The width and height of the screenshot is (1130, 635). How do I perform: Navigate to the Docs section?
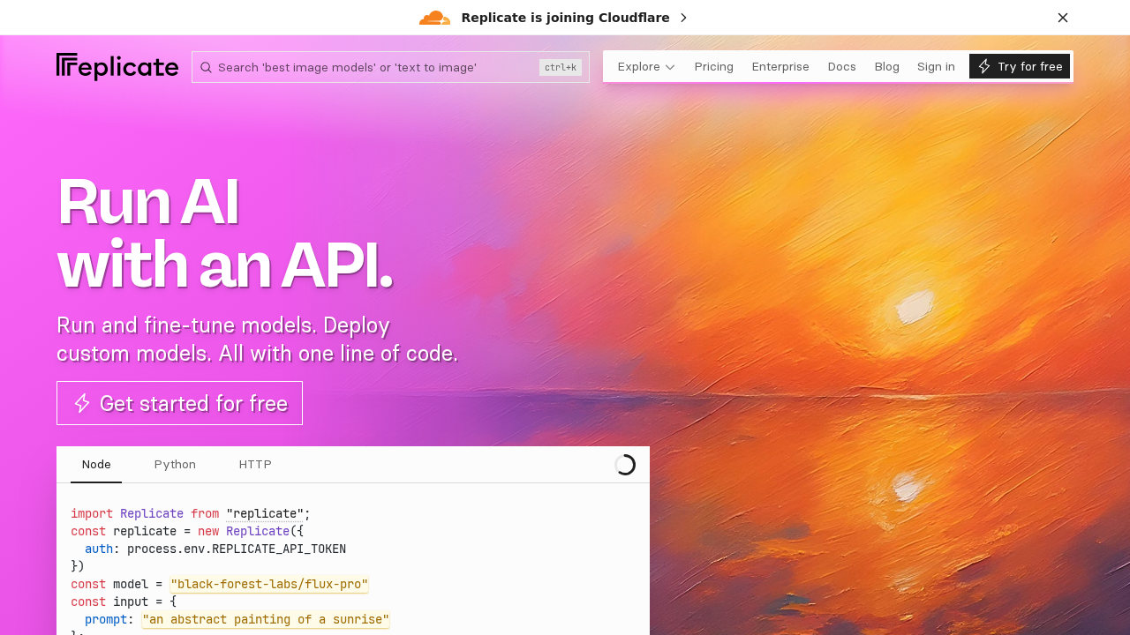tap(841, 66)
